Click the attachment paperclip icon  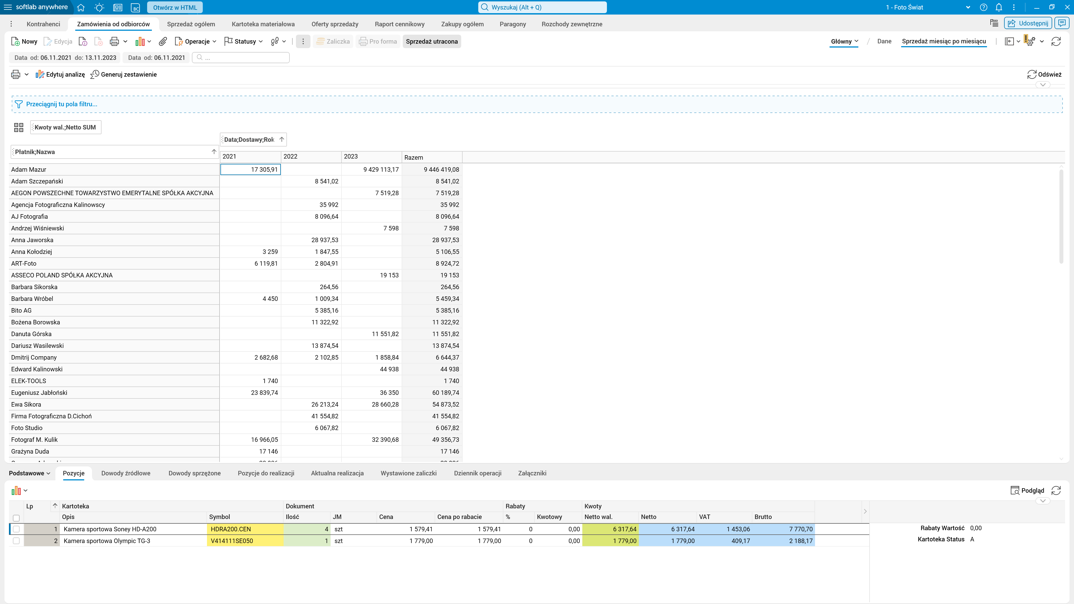pyautogui.click(x=163, y=41)
